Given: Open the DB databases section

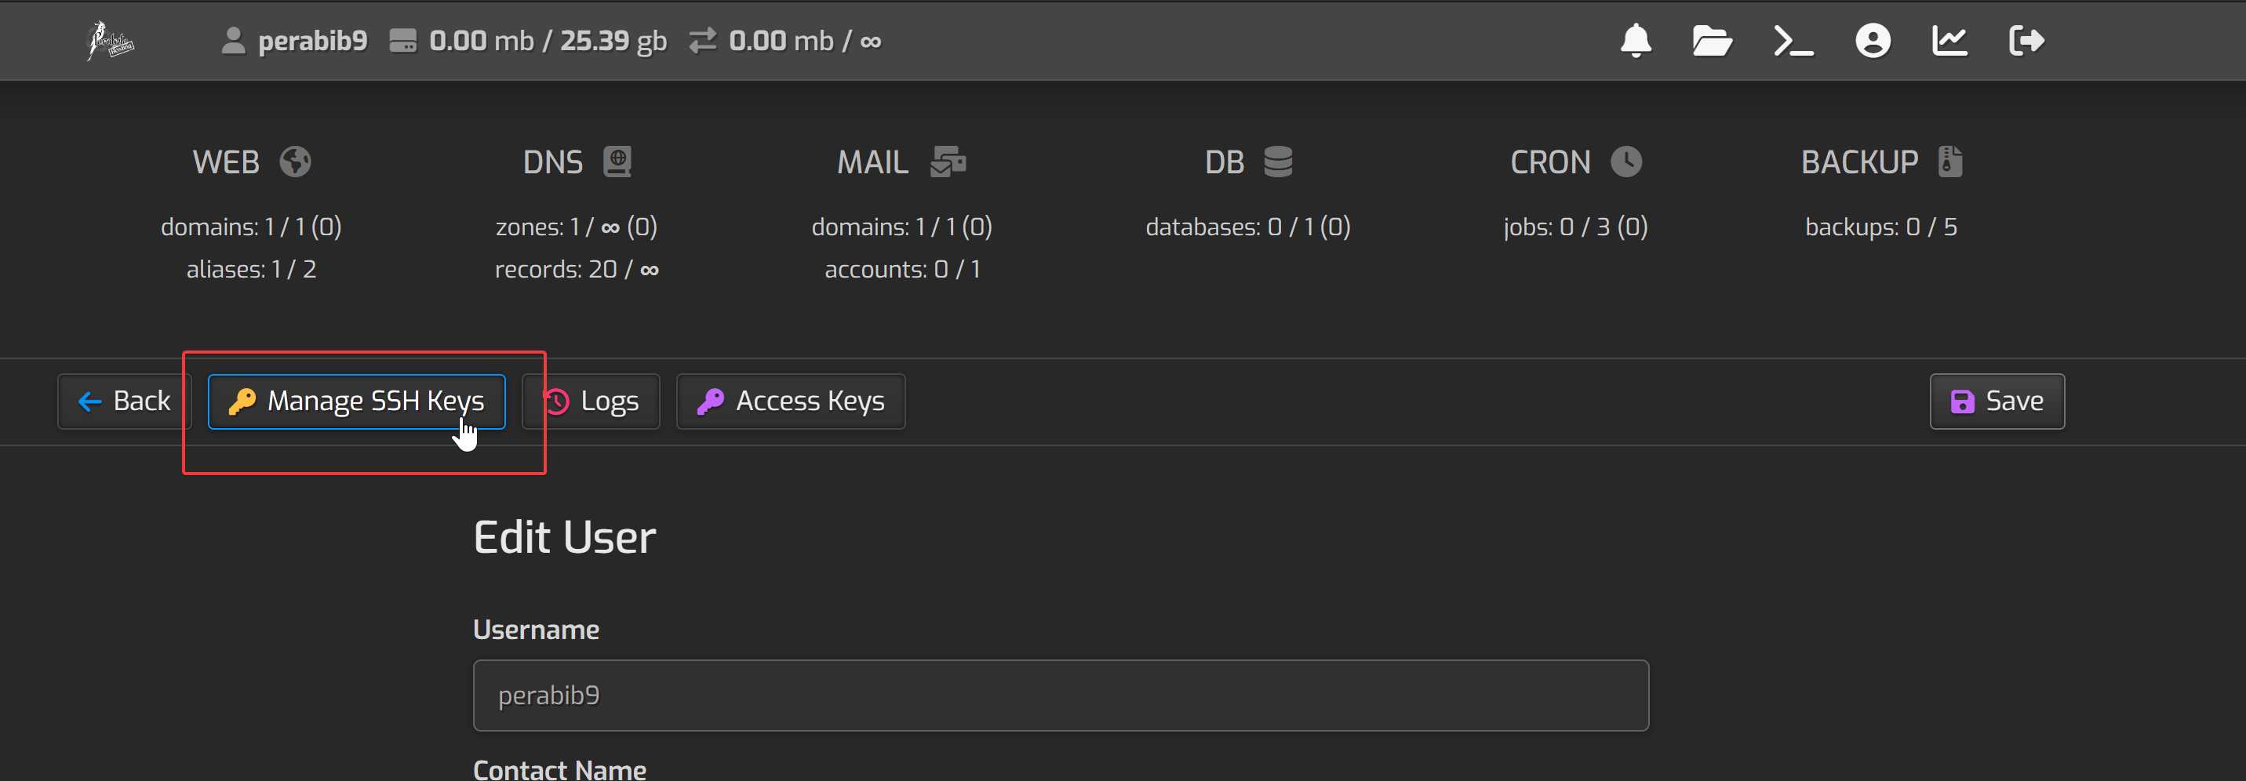Looking at the screenshot, I should pos(1247,162).
